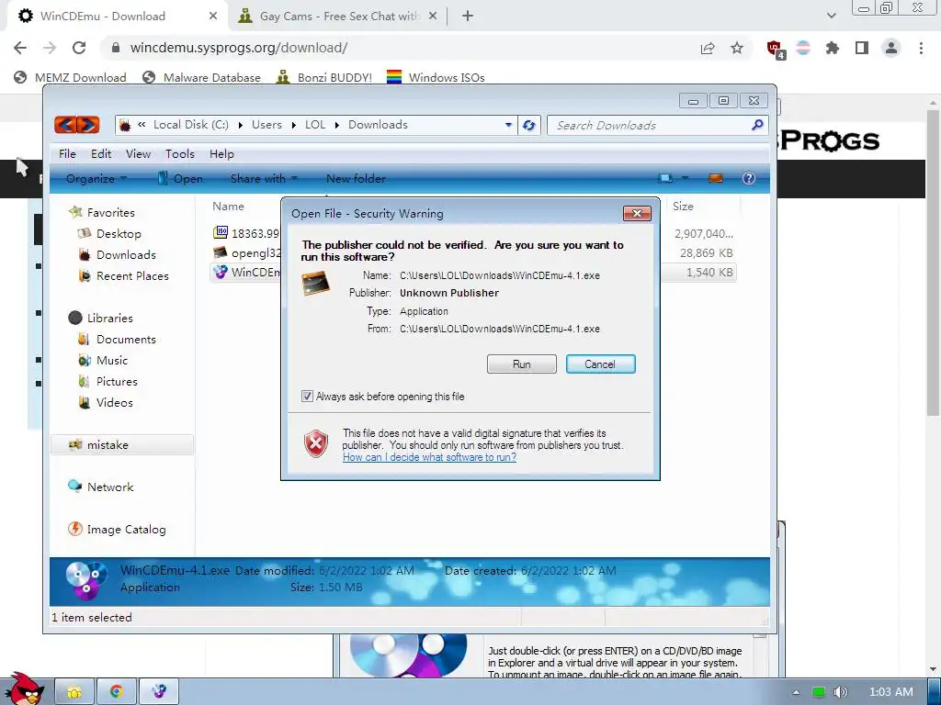
Task: Select Pictures library
Action: click(x=117, y=381)
